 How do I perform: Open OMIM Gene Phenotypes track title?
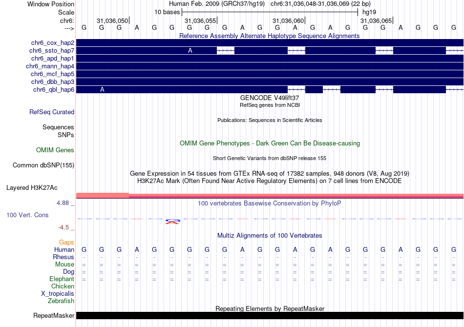270,143
